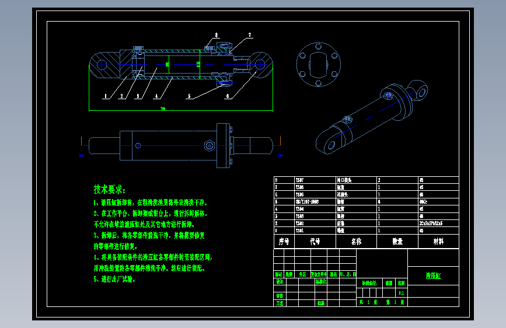The image size is (506, 328).
Task: Click the overall length dimension under section view
Action: coord(163,109)
